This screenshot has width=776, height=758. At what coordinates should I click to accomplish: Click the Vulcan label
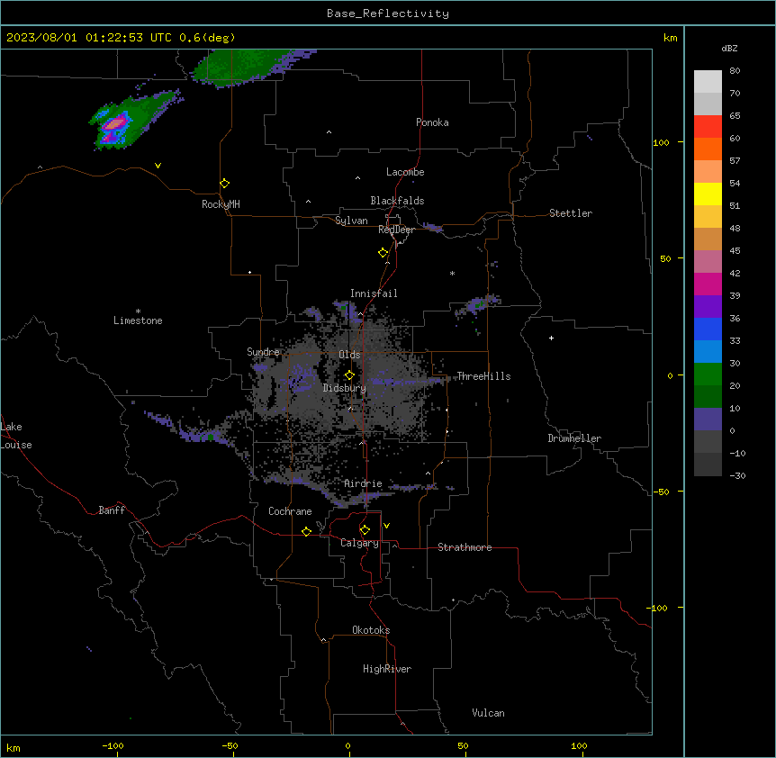click(488, 713)
